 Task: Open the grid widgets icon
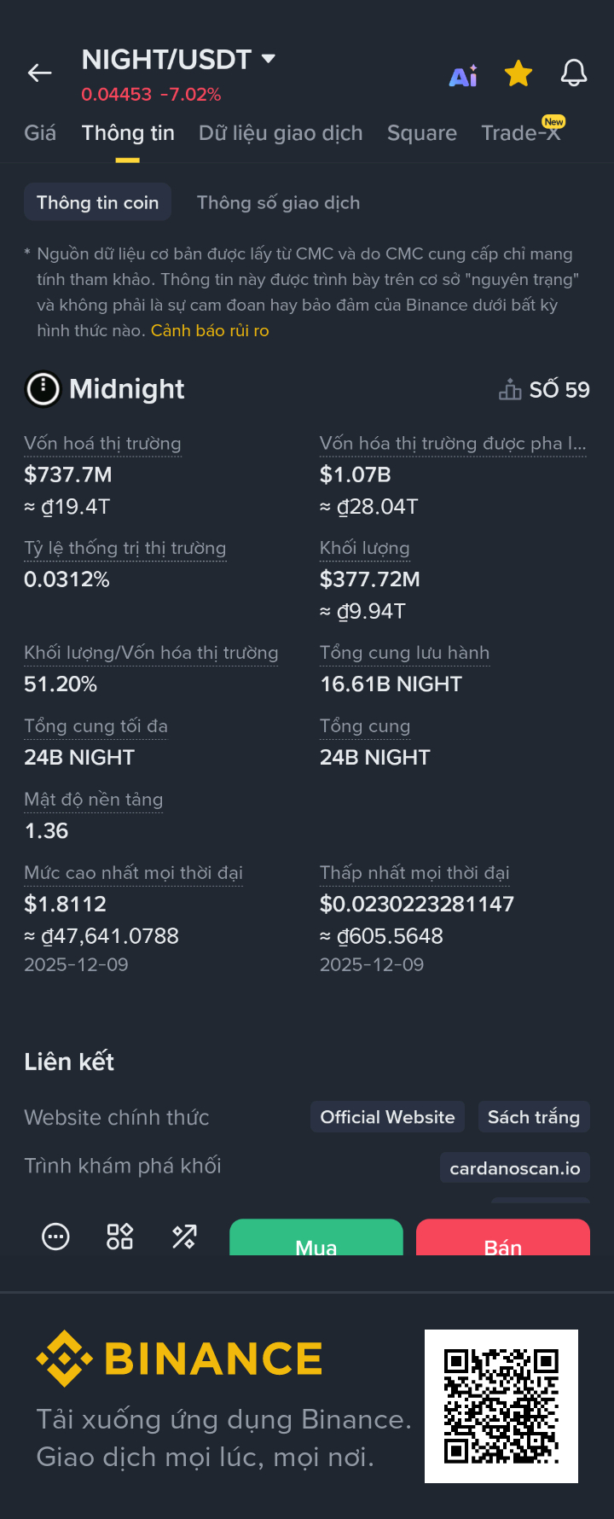point(119,1236)
